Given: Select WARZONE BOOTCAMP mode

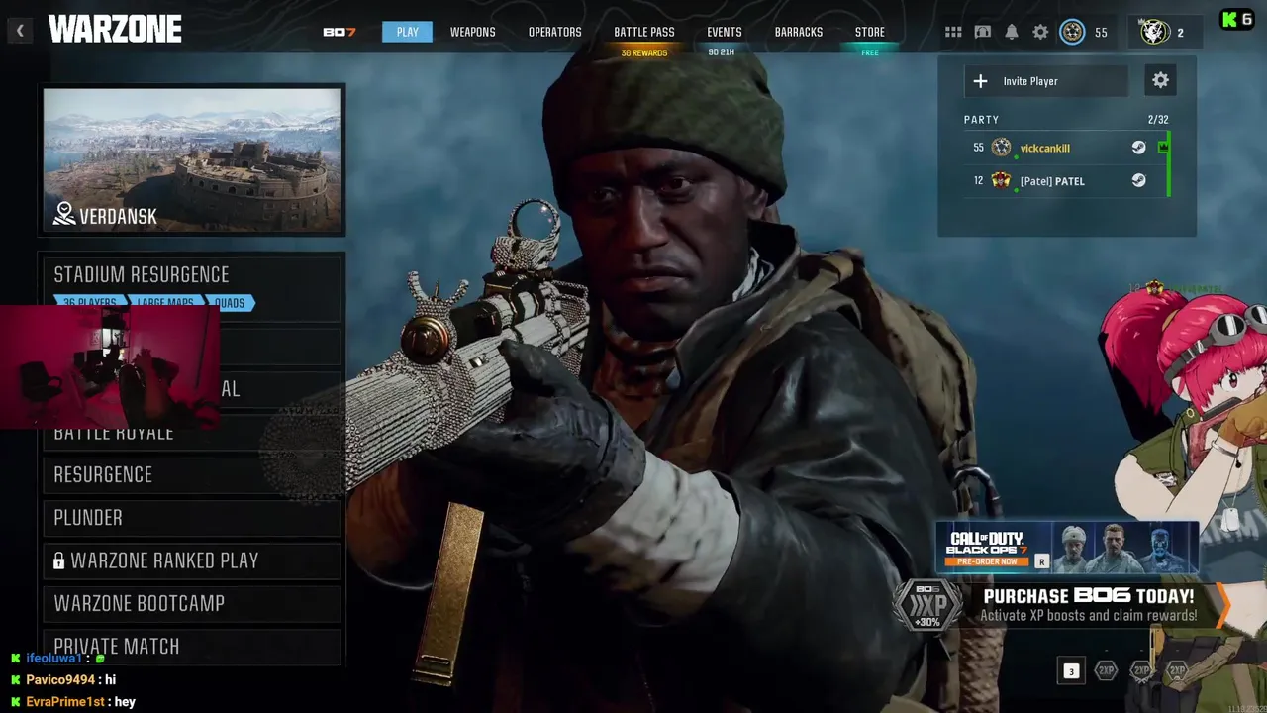Looking at the screenshot, I should click(192, 603).
